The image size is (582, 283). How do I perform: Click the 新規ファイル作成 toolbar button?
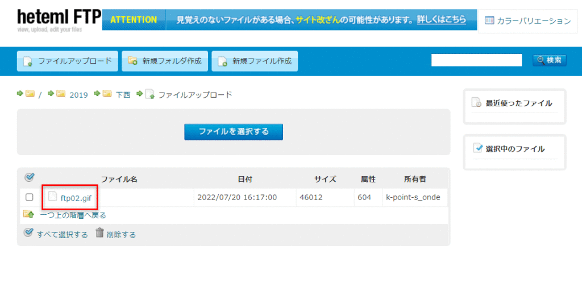coord(255,61)
